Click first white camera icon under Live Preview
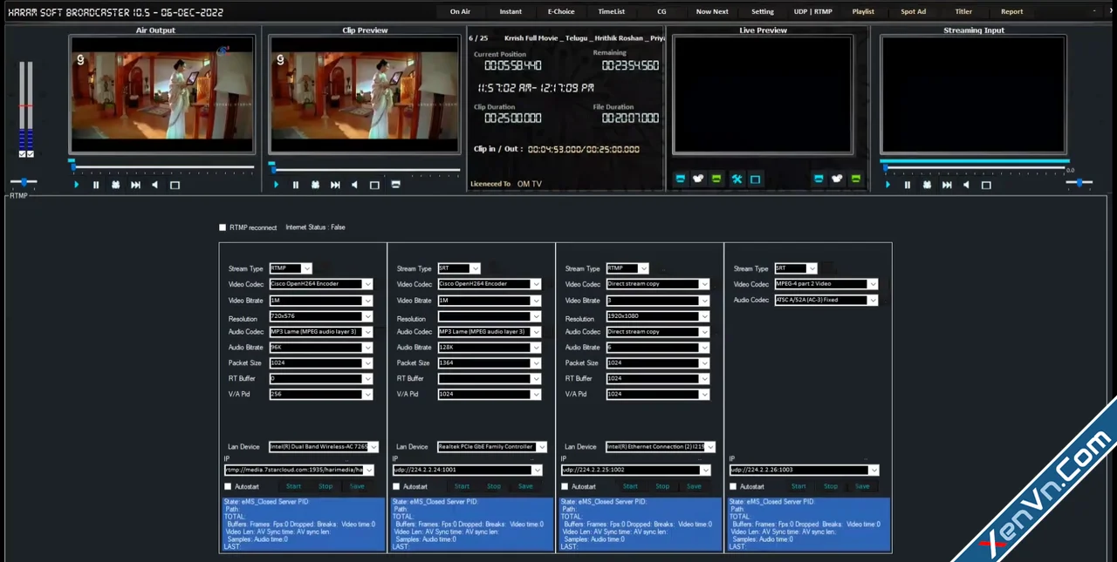 coord(698,179)
